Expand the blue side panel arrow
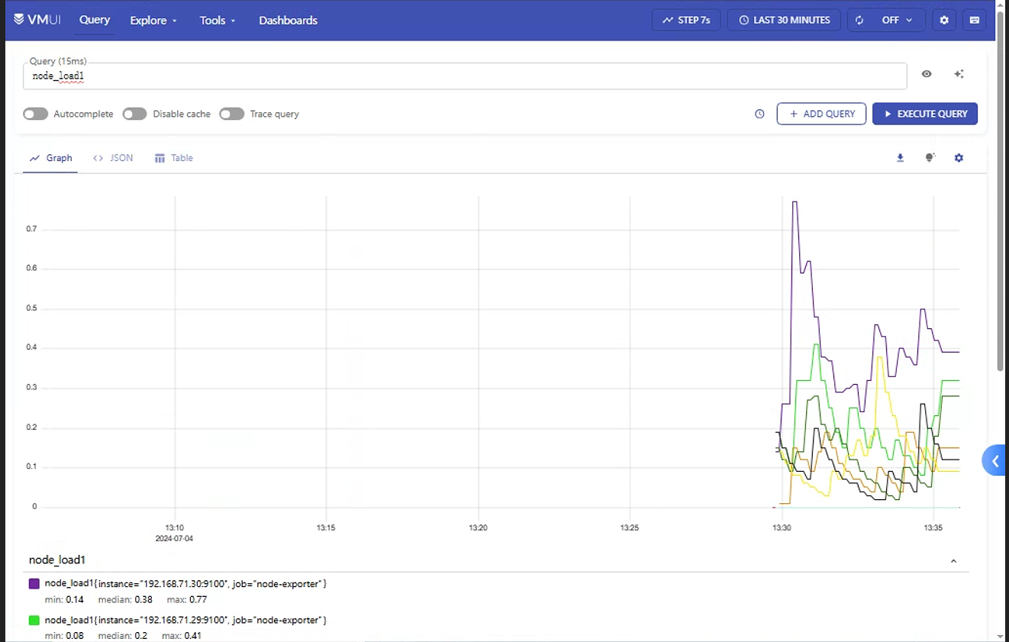The height and width of the screenshot is (642, 1009). [995, 460]
